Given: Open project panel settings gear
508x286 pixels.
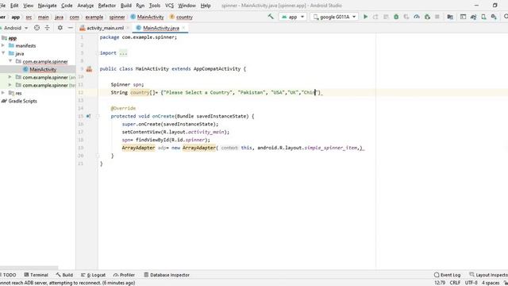Looking at the screenshot, I should [60, 28].
